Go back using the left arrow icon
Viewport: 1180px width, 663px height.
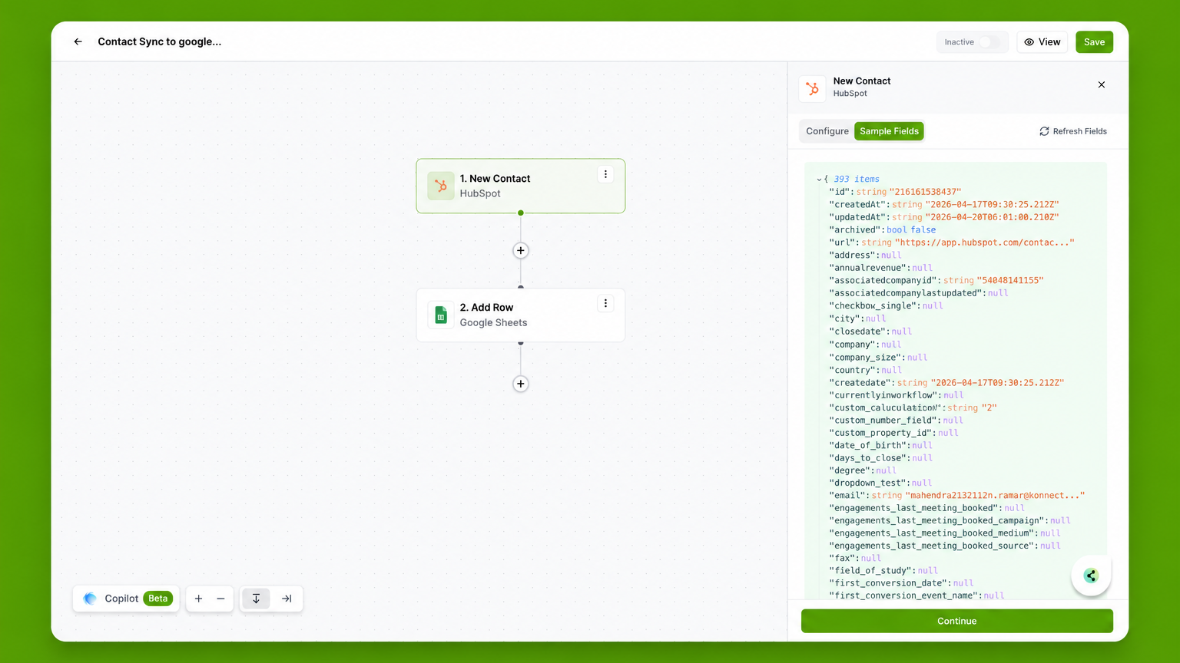(78, 42)
